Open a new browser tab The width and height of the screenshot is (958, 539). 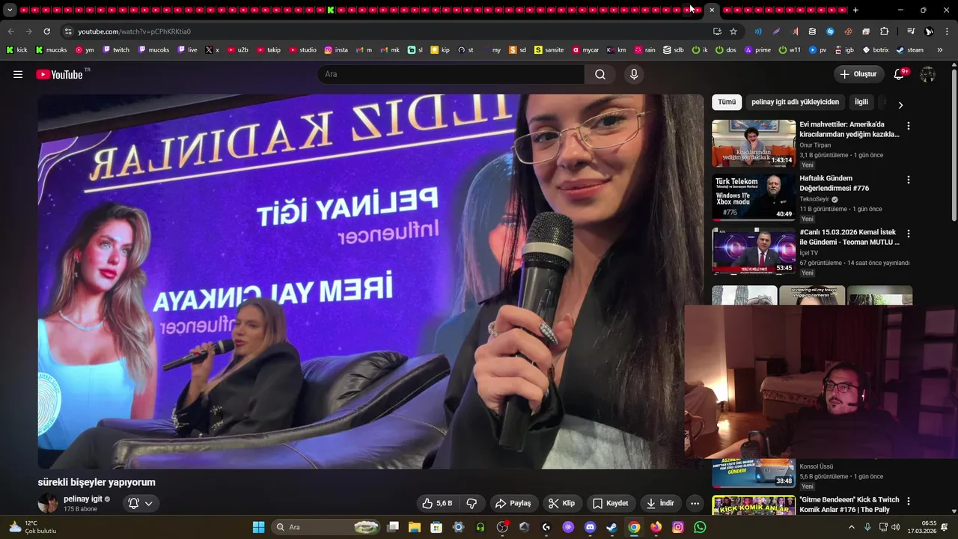pos(855,10)
